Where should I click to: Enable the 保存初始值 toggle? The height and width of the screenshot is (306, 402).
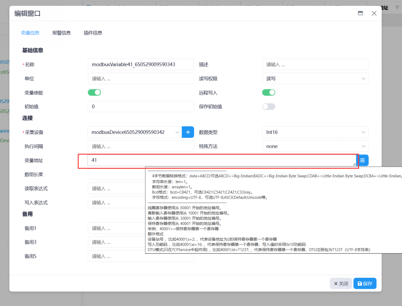268,106
